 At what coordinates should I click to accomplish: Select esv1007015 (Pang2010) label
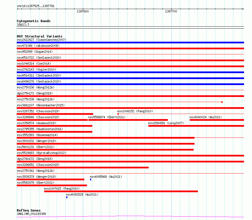62,189
